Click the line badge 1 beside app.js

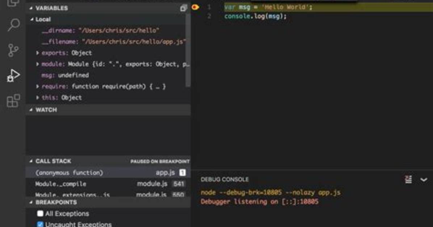pyautogui.click(x=182, y=173)
